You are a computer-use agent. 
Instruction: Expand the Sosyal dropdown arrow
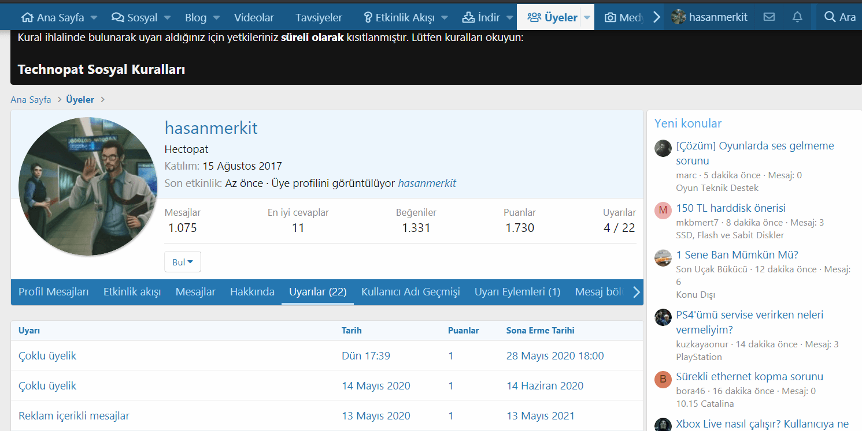(167, 18)
